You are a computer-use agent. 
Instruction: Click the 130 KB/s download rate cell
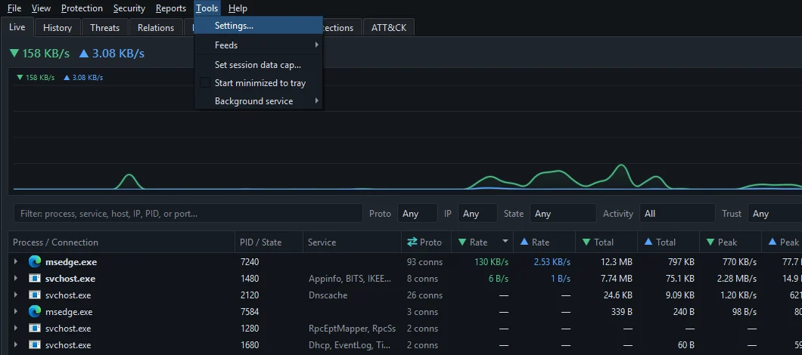tap(492, 262)
